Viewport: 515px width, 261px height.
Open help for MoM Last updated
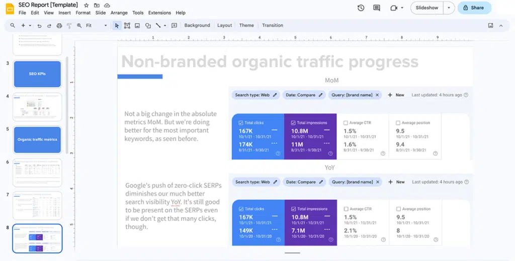466,95
